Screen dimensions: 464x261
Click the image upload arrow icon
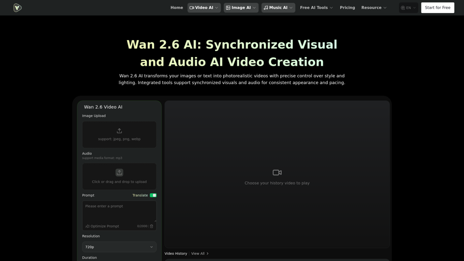119,130
